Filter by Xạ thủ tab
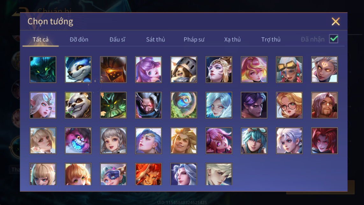Image resolution: width=364 pixels, height=205 pixels. (x=232, y=40)
